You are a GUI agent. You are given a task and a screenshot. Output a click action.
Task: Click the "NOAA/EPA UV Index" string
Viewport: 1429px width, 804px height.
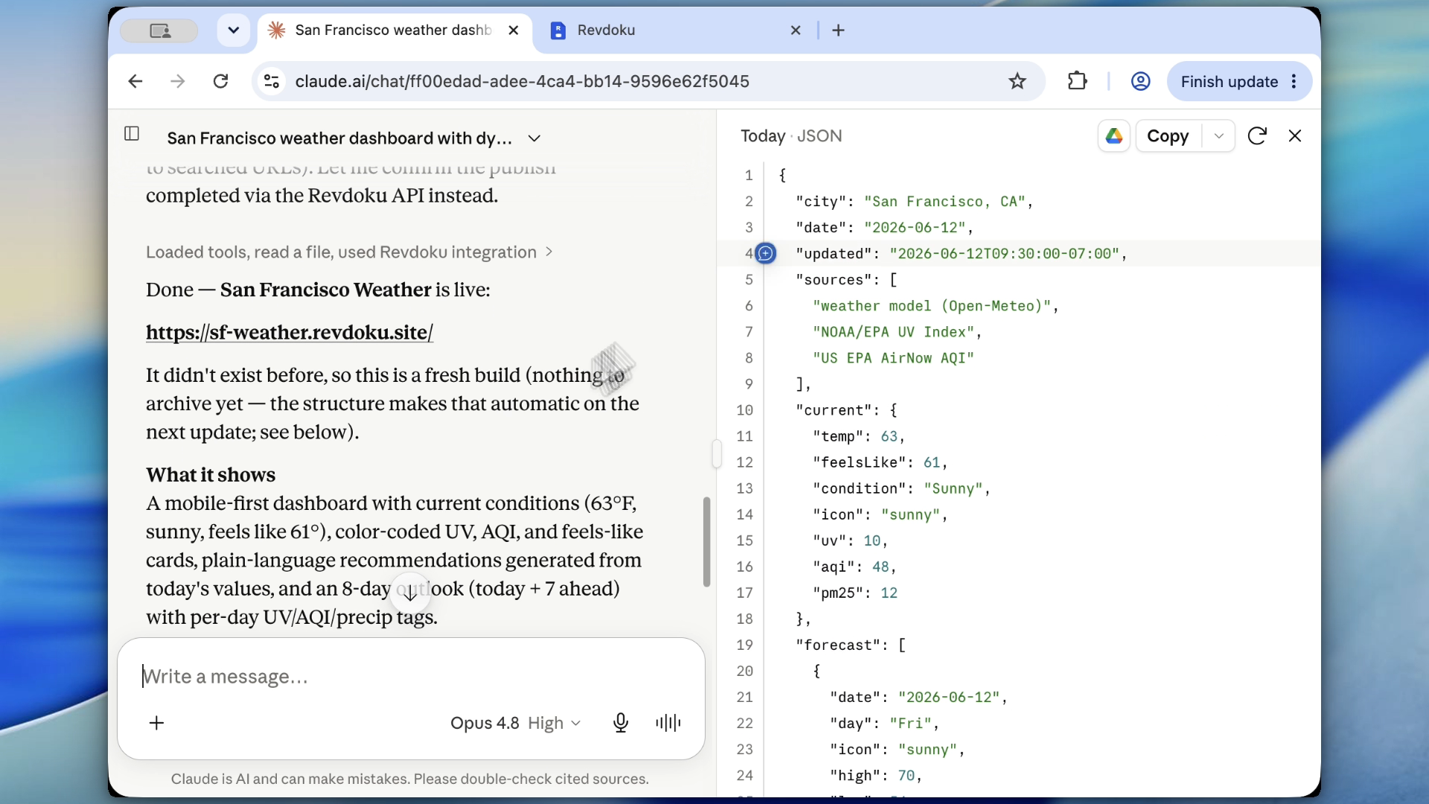click(x=893, y=332)
